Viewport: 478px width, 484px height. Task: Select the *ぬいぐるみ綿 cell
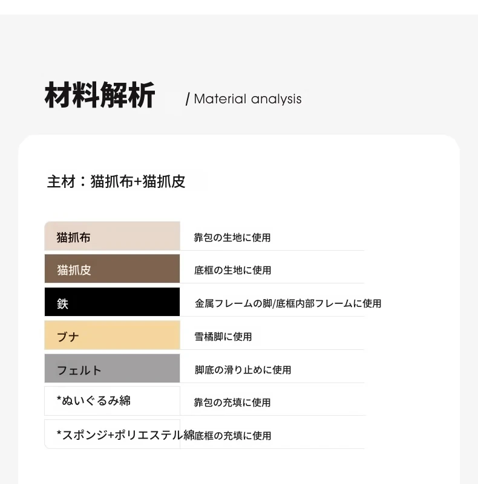click(x=112, y=401)
